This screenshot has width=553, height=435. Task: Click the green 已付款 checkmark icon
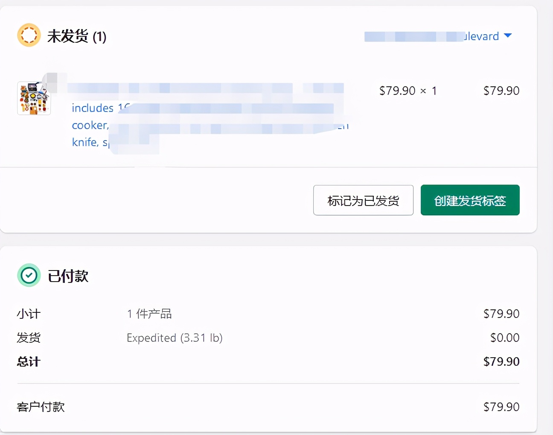click(x=28, y=275)
